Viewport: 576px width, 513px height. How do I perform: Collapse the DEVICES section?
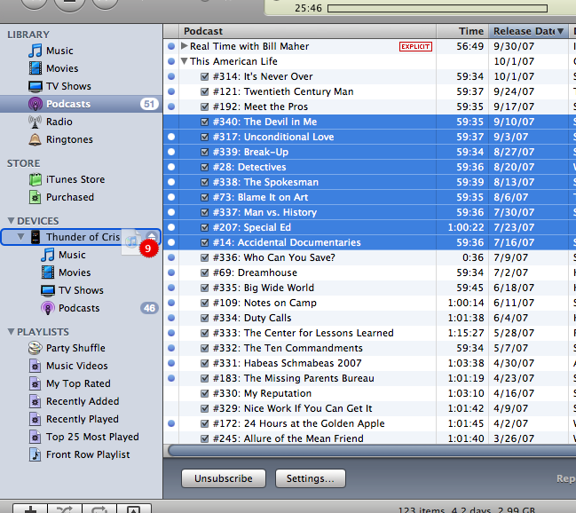coord(11,221)
